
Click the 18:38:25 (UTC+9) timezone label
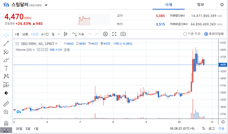(182, 128)
